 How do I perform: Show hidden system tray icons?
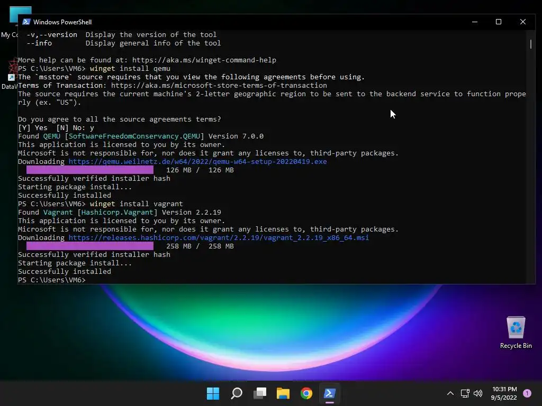pos(450,393)
